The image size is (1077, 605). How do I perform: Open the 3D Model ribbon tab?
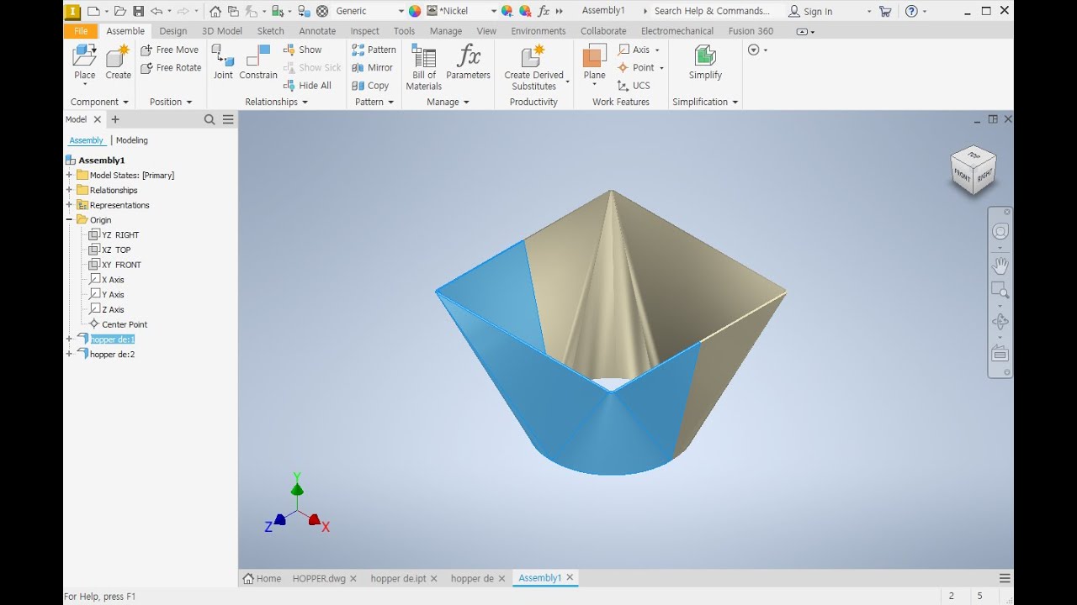pos(222,31)
